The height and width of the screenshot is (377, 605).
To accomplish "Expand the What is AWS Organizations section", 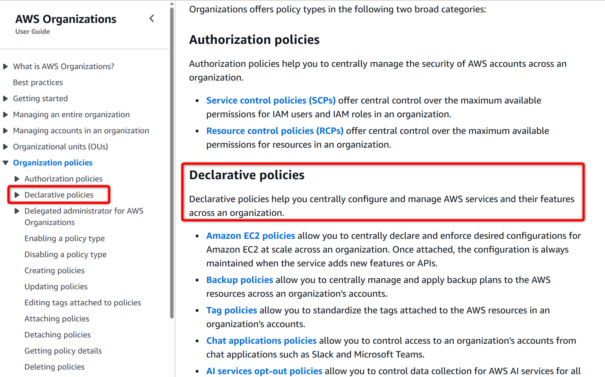I will [x=5, y=66].
